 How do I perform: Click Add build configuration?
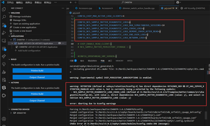(29, 51)
